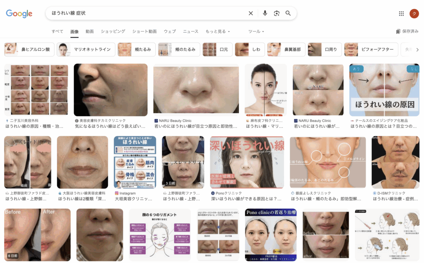Select the ビフォーアフター filter chip
The image size is (424, 263).
pos(371,49)
